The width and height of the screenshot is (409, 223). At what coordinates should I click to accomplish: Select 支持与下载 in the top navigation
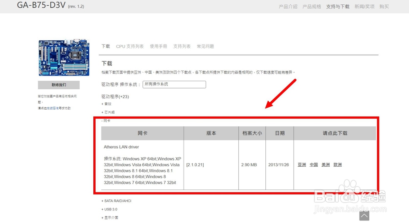[x=338, y=7]
